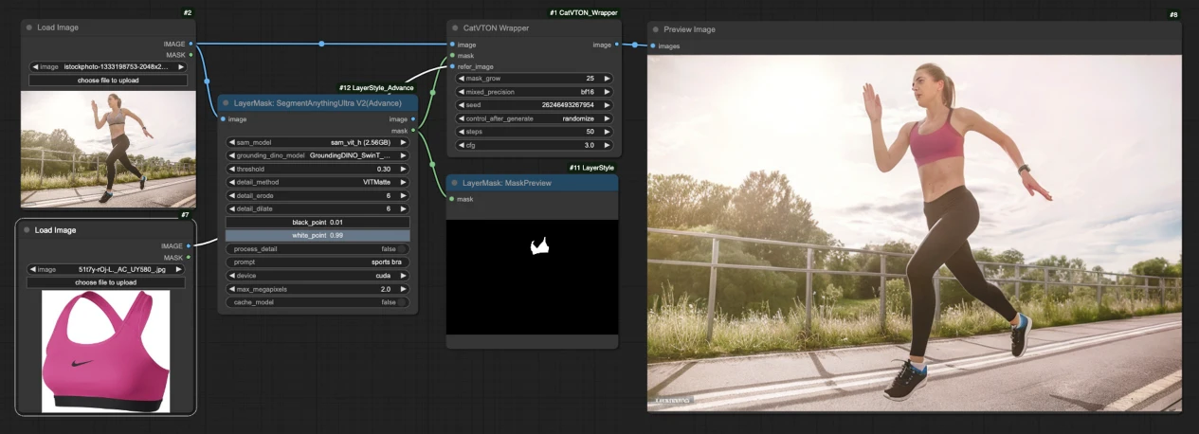Image resolution: width=1199 pixels, height=434 pixels.
Task: Collapse the Preview Image node dot
Action: (657, 29)
